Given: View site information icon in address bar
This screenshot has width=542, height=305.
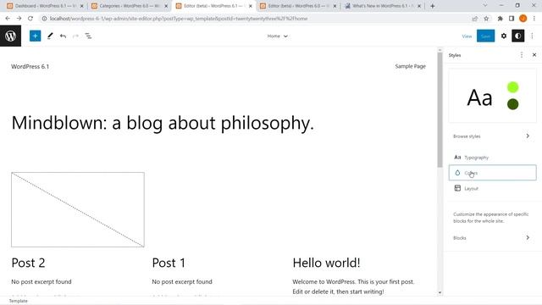Looking at the screenshot, I should click(x=44, y=19).
